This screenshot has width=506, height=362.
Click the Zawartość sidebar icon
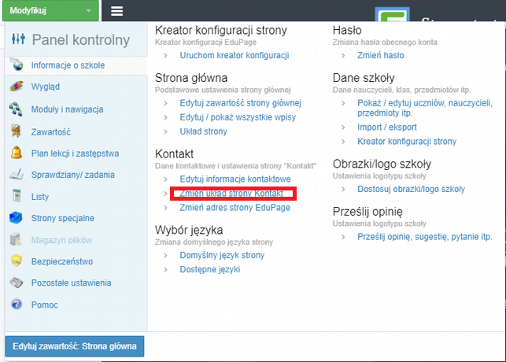click(16, 131)
